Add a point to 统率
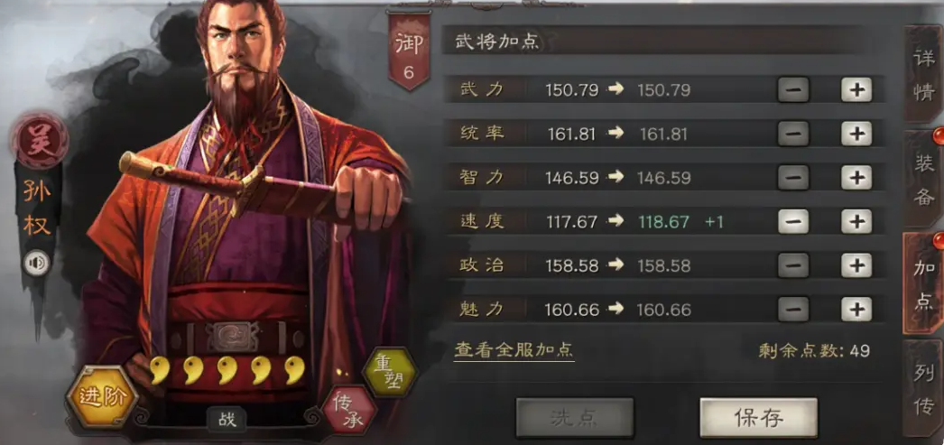Viewport: 944px width, 445px height. (856, 134)
